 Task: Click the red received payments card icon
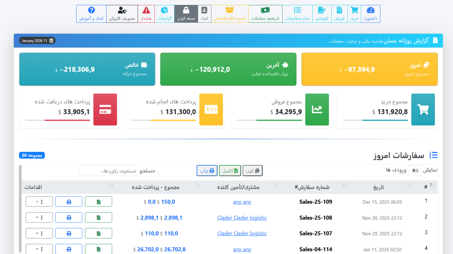click(105, 110)
